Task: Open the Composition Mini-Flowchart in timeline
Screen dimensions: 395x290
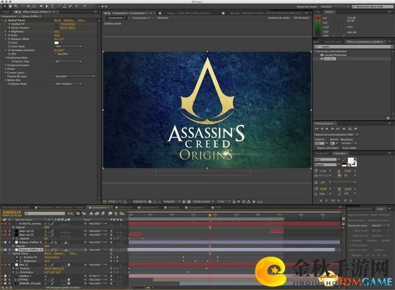Action: coord(70,214)
